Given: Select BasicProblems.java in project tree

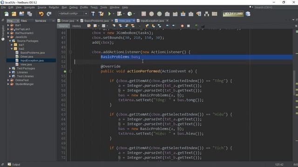Looking at the screenshot, I should [33, 52].
